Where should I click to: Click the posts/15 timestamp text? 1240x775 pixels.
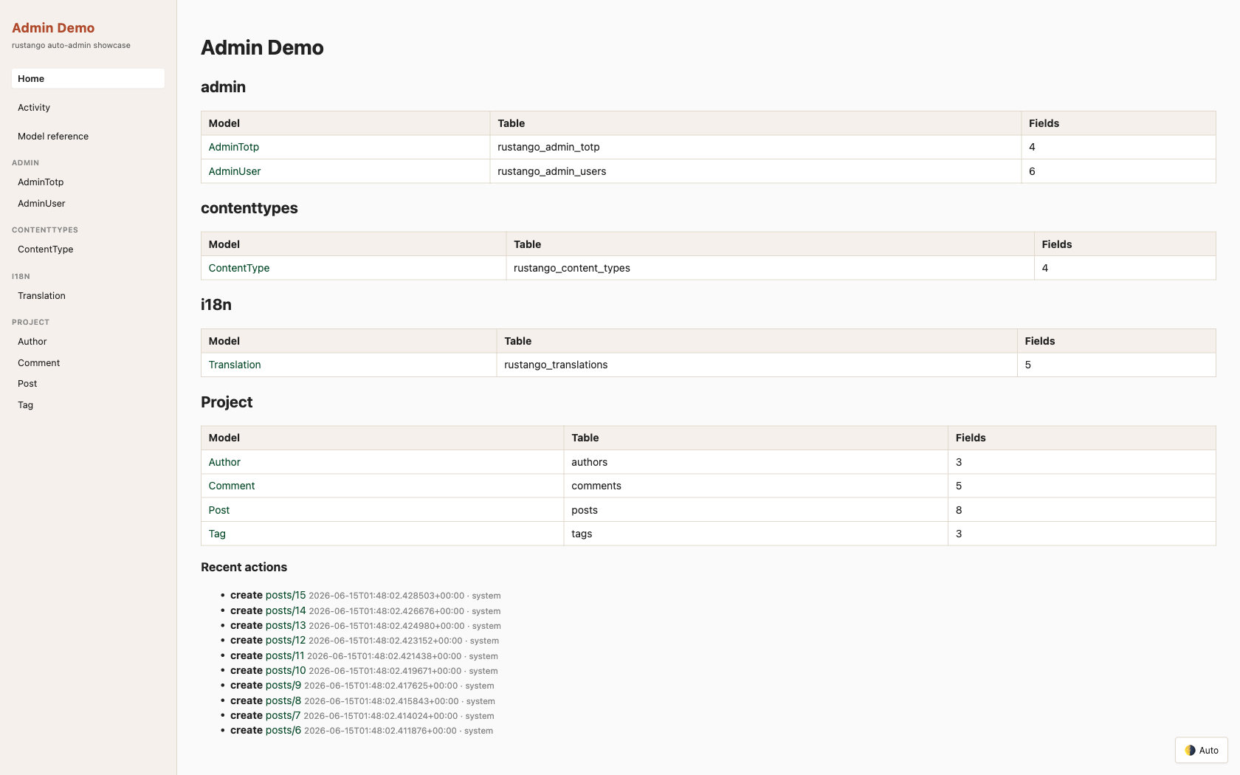pos(387,596)
